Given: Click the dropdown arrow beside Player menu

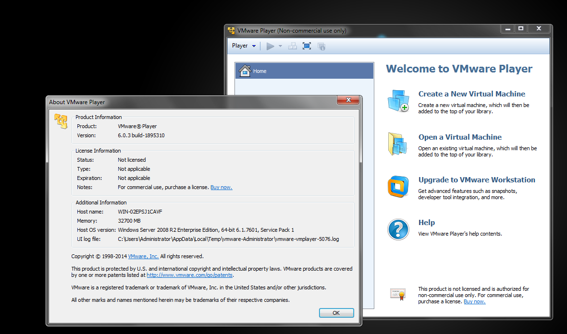Looking at the screenshot, I should (254, 46).
